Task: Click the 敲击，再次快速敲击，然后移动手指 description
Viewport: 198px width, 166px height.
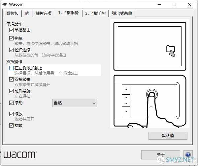Action: (46, 44)
